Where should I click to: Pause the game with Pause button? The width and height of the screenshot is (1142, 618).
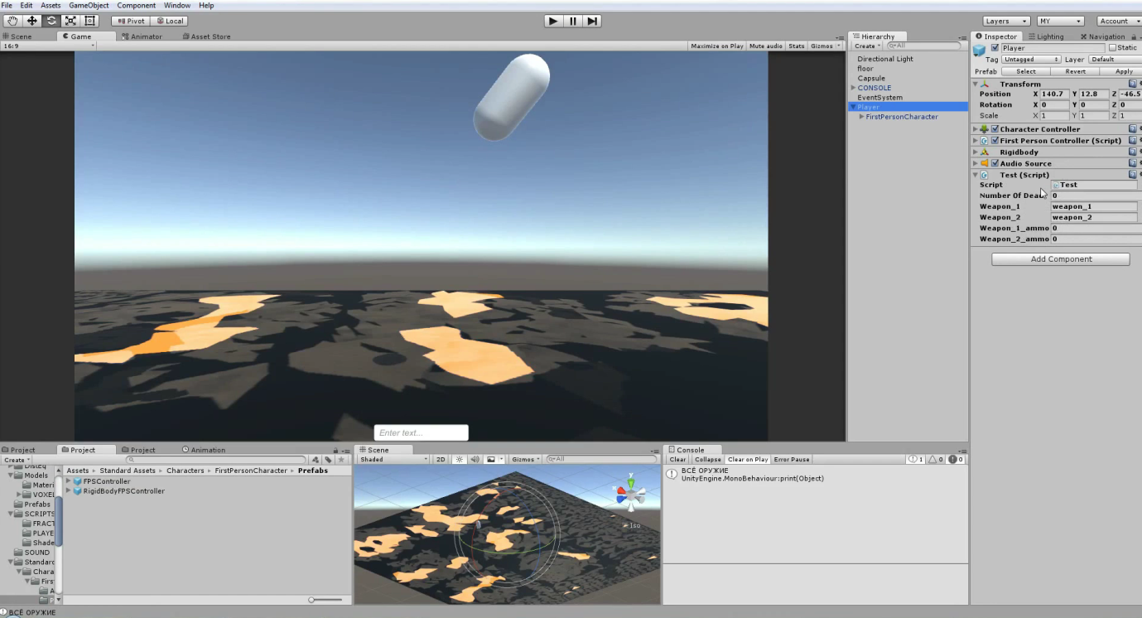(572, 21)
